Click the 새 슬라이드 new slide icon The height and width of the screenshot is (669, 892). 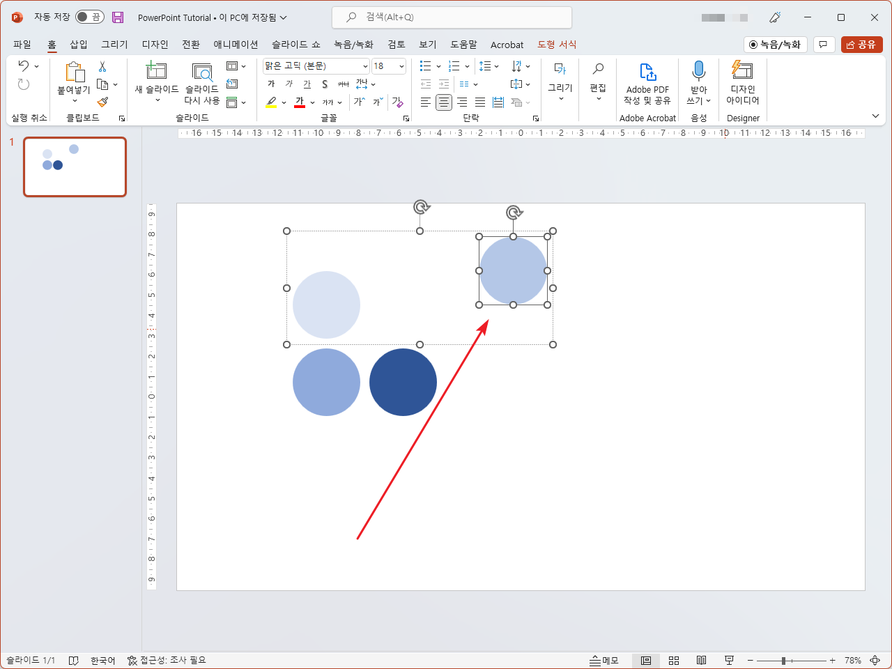[x=156, y=71]
